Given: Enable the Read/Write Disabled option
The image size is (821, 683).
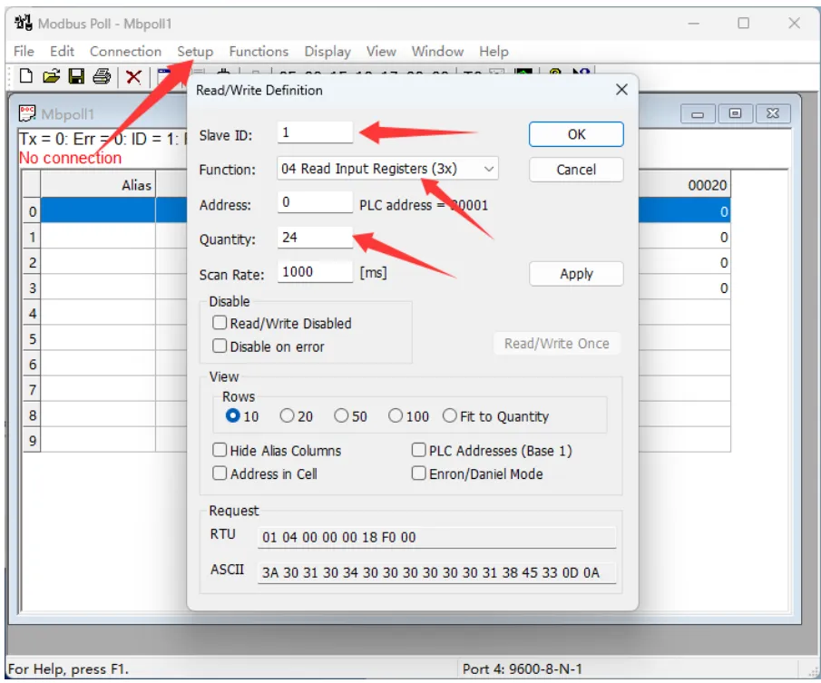Looking at the screenshot, I should [x=219, y=322].
